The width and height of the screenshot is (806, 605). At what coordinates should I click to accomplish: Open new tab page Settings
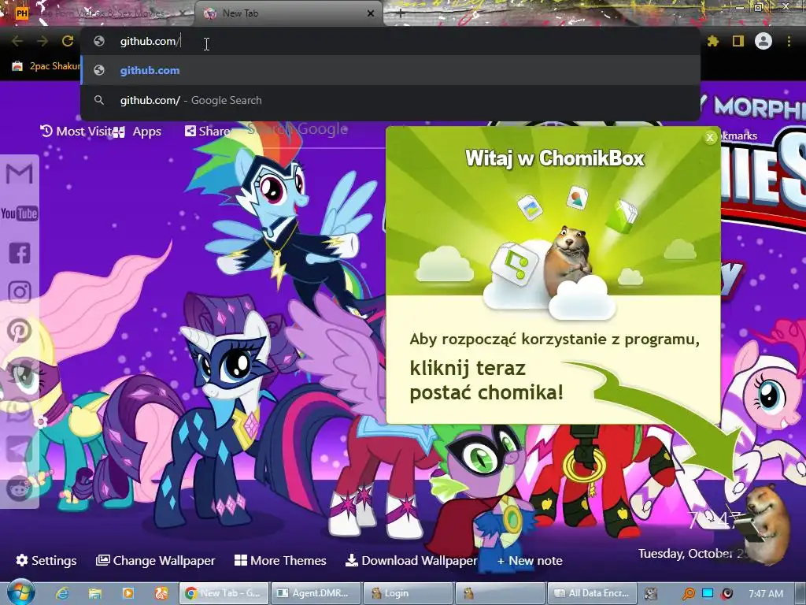(x=46, y=560)
